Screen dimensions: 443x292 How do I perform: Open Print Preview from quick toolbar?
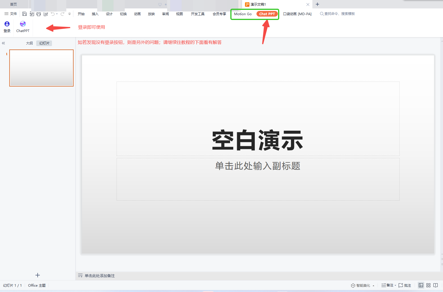(x=46, y=14)
